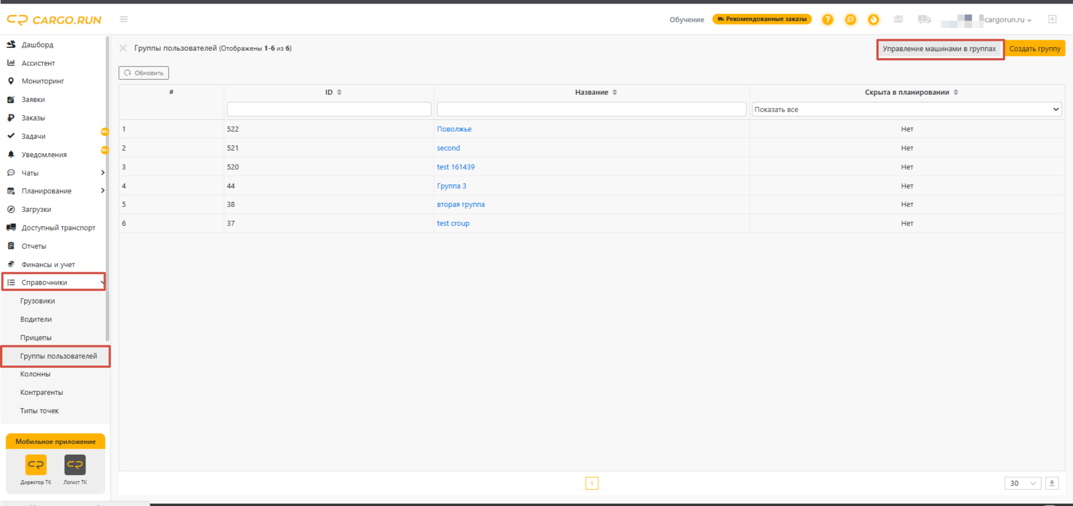Click Управление машинами в группах button
Viewport: 1073px width, 506px height.
[940, 49]
